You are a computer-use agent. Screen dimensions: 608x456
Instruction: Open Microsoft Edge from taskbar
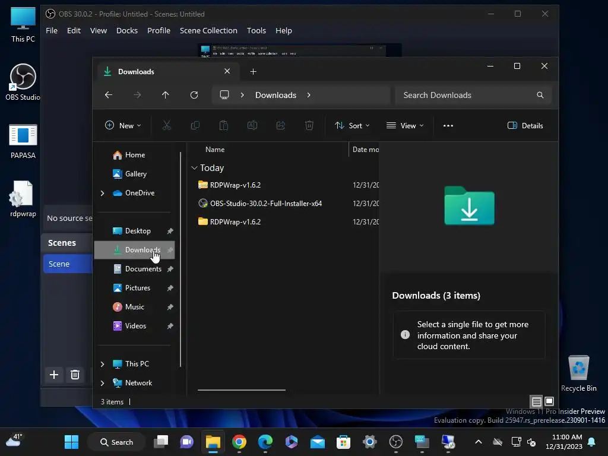(265, 442)
